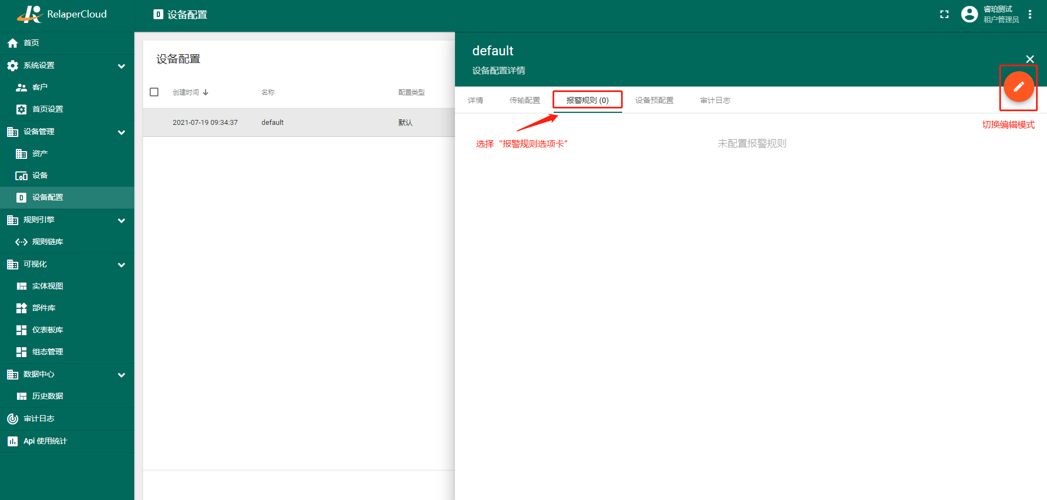Open Api 使用统计 chart icon

[13, 441]
